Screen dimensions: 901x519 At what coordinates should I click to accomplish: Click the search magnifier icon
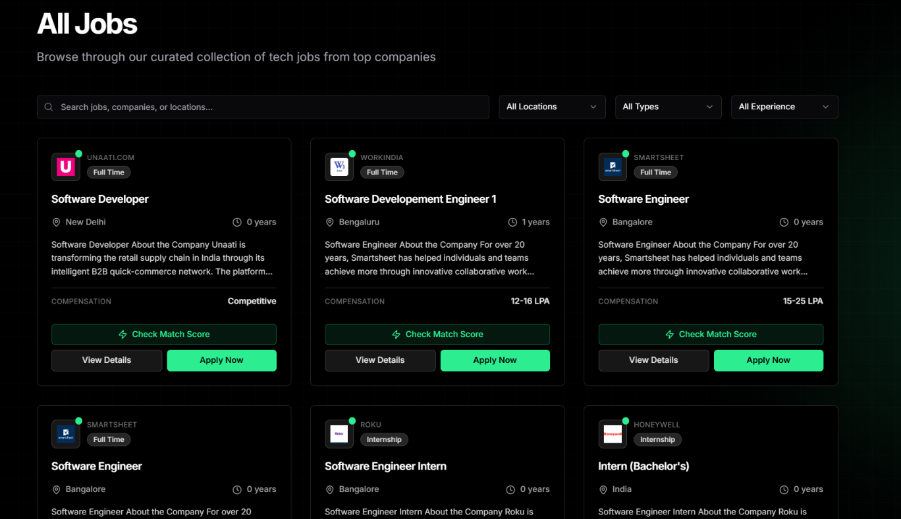49,107
